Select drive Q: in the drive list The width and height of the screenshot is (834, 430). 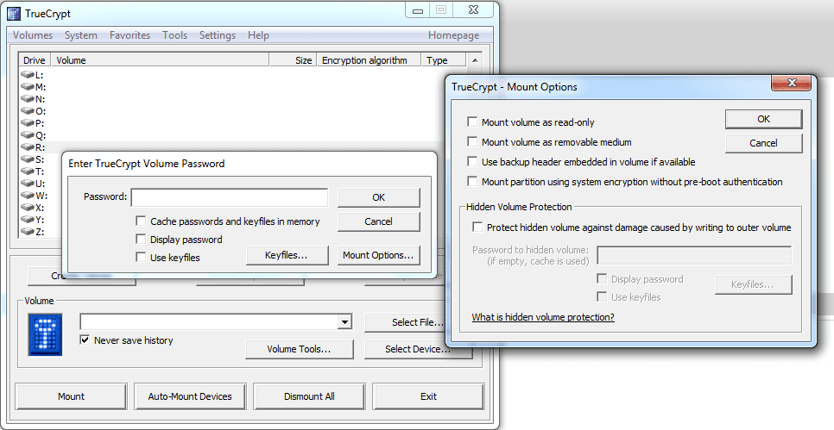pyautogui.click(x=33, y=135)
